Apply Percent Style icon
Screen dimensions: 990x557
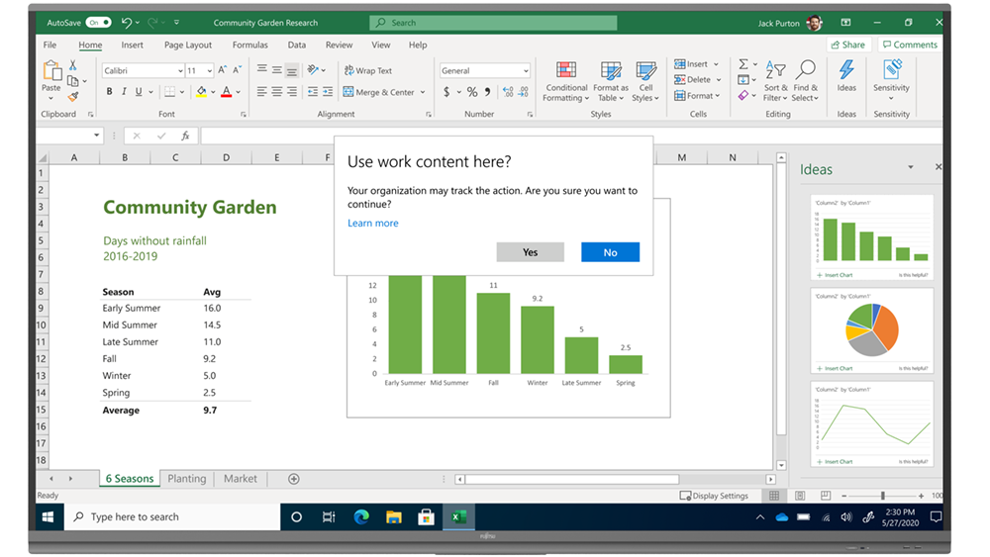click(x=471, y=92)
